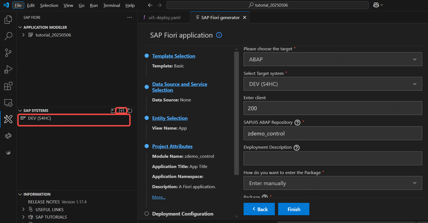Add a new SAP system with plus icon
The image size is (428, 223).
point(121,111)
